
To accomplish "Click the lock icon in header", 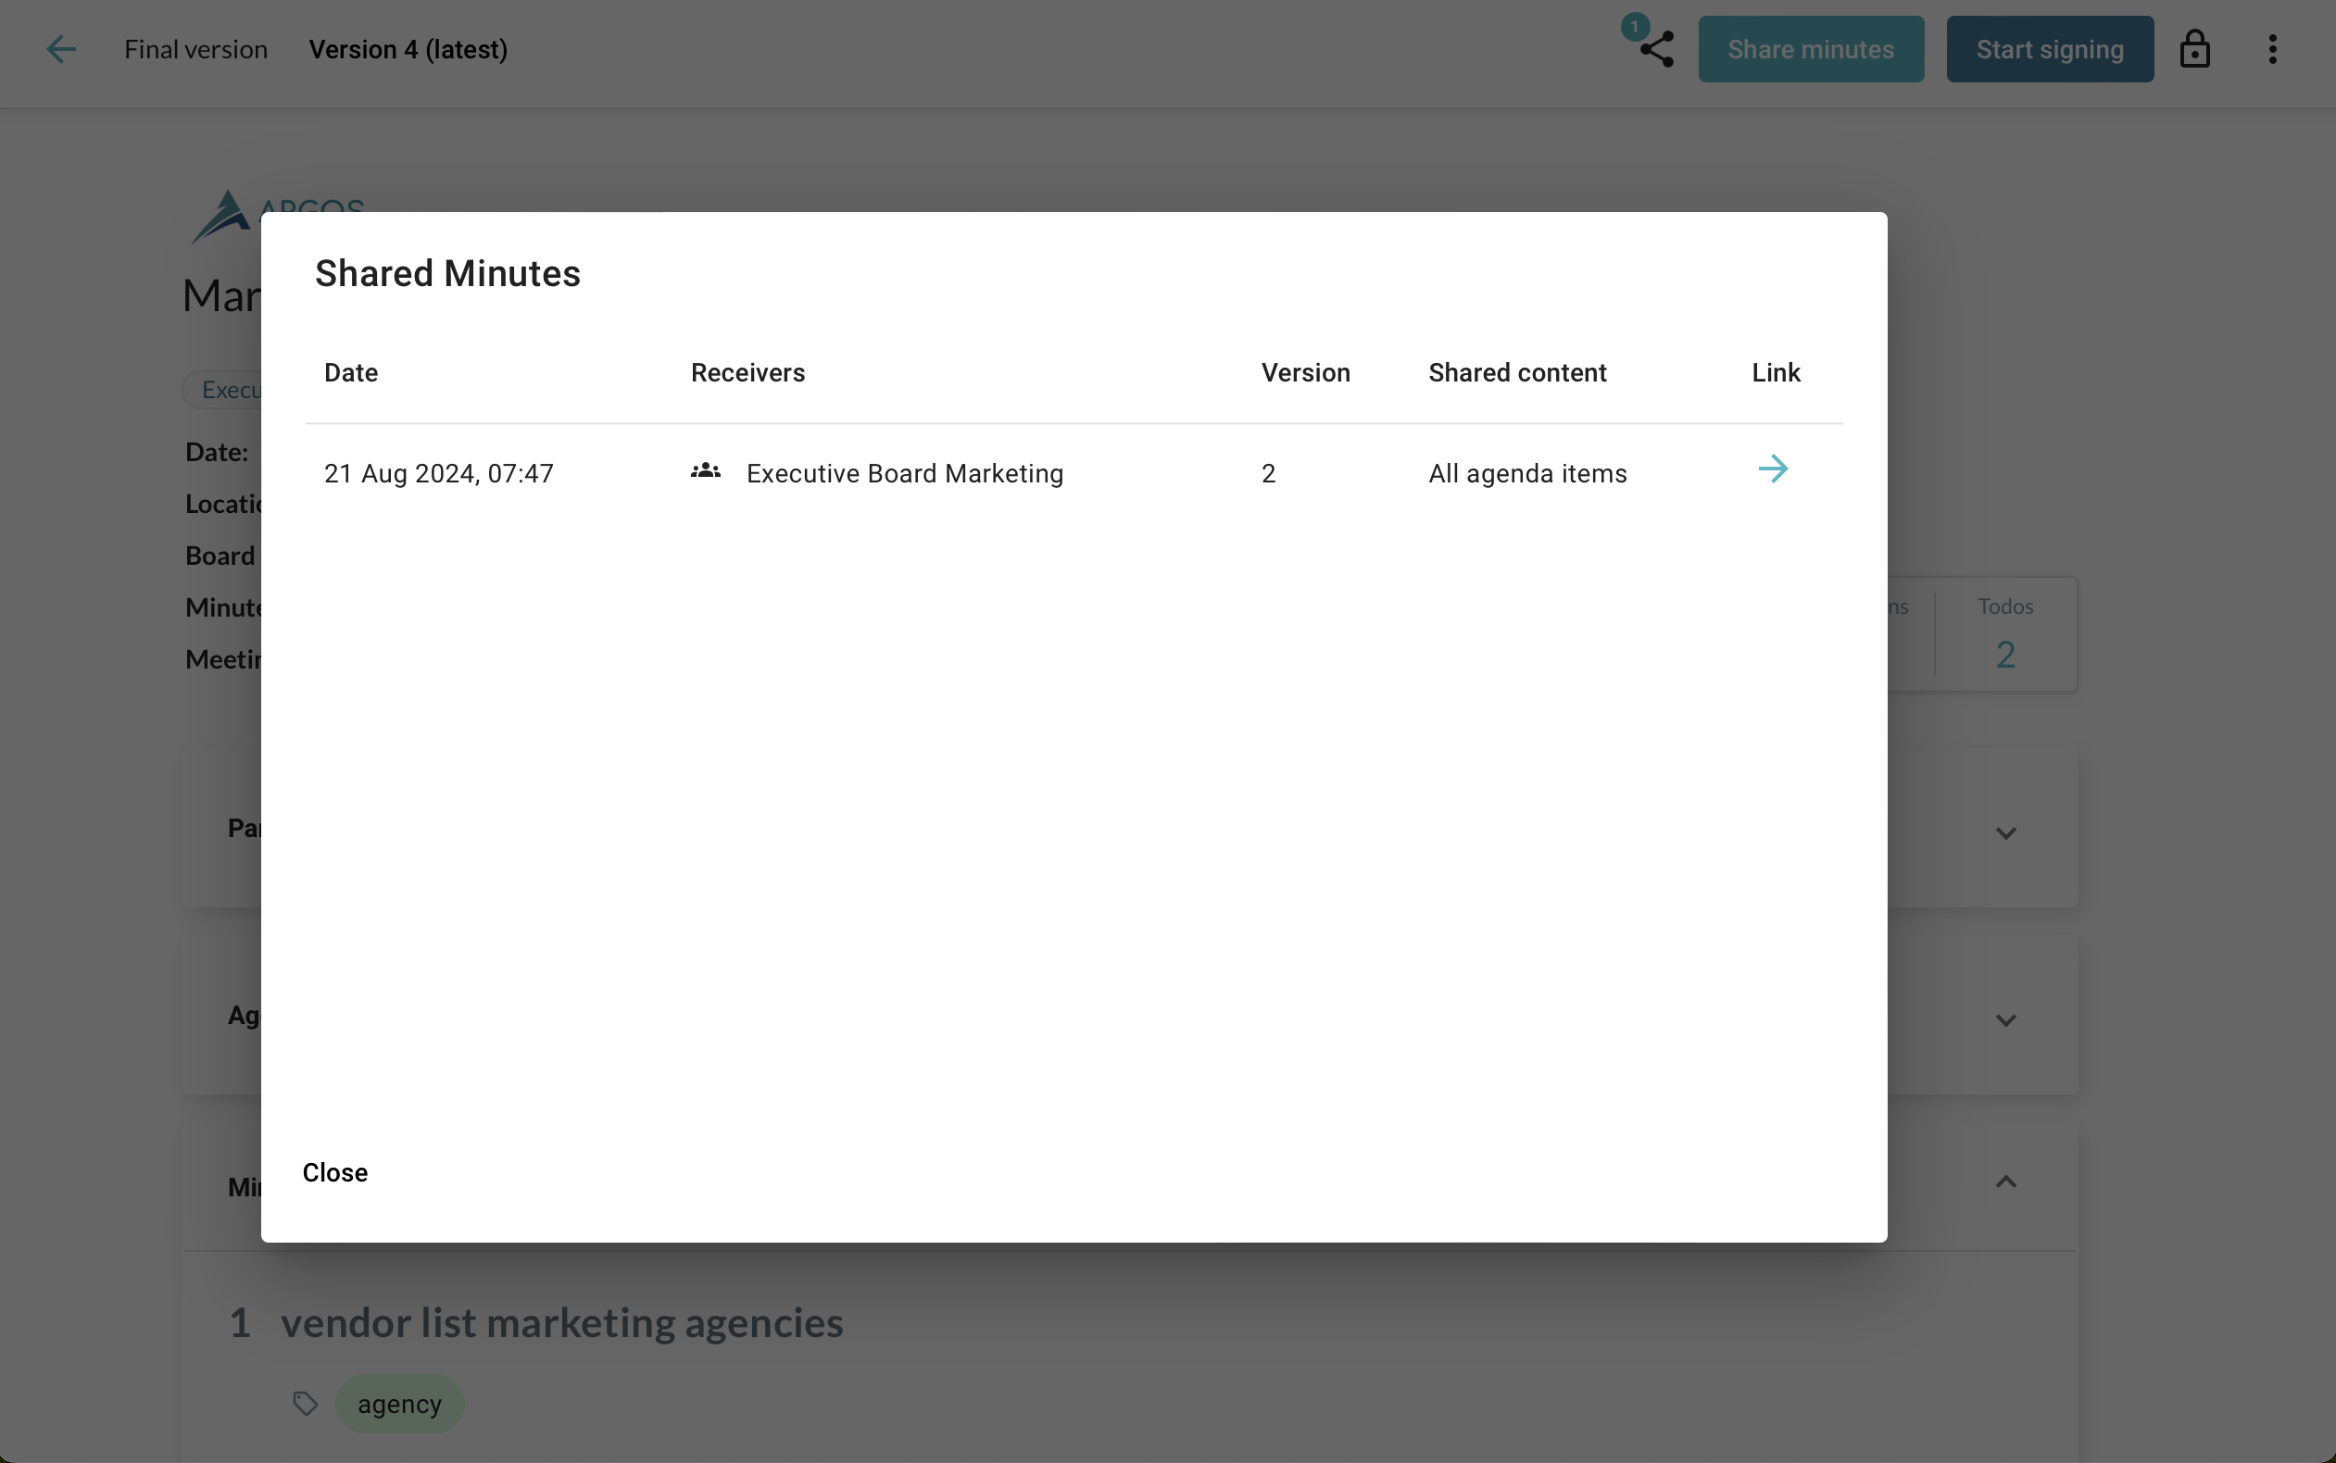I will (x=2193, y=49).
